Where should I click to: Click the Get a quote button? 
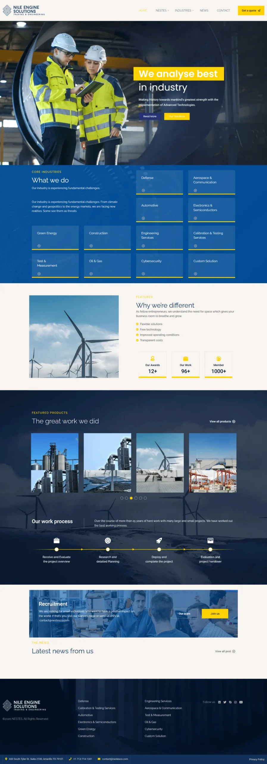point(251,10)
